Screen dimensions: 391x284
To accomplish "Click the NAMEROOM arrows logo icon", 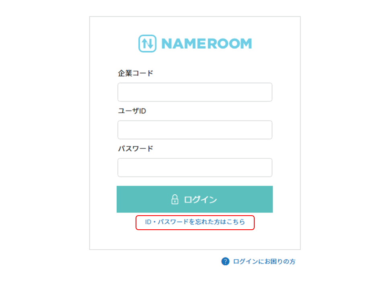I will pyautogui.click(x=147, y=43).
